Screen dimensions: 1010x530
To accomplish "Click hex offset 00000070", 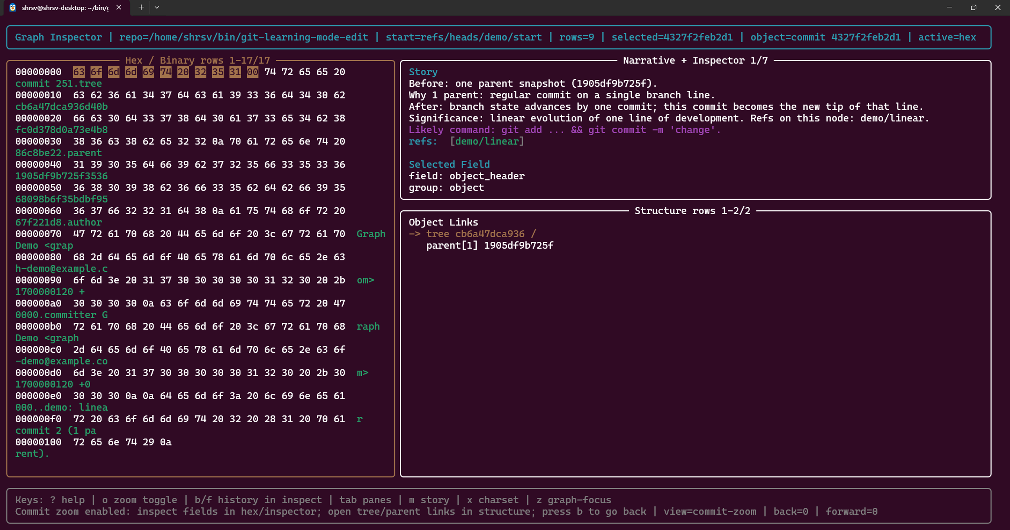I will [x=38, y=234].
